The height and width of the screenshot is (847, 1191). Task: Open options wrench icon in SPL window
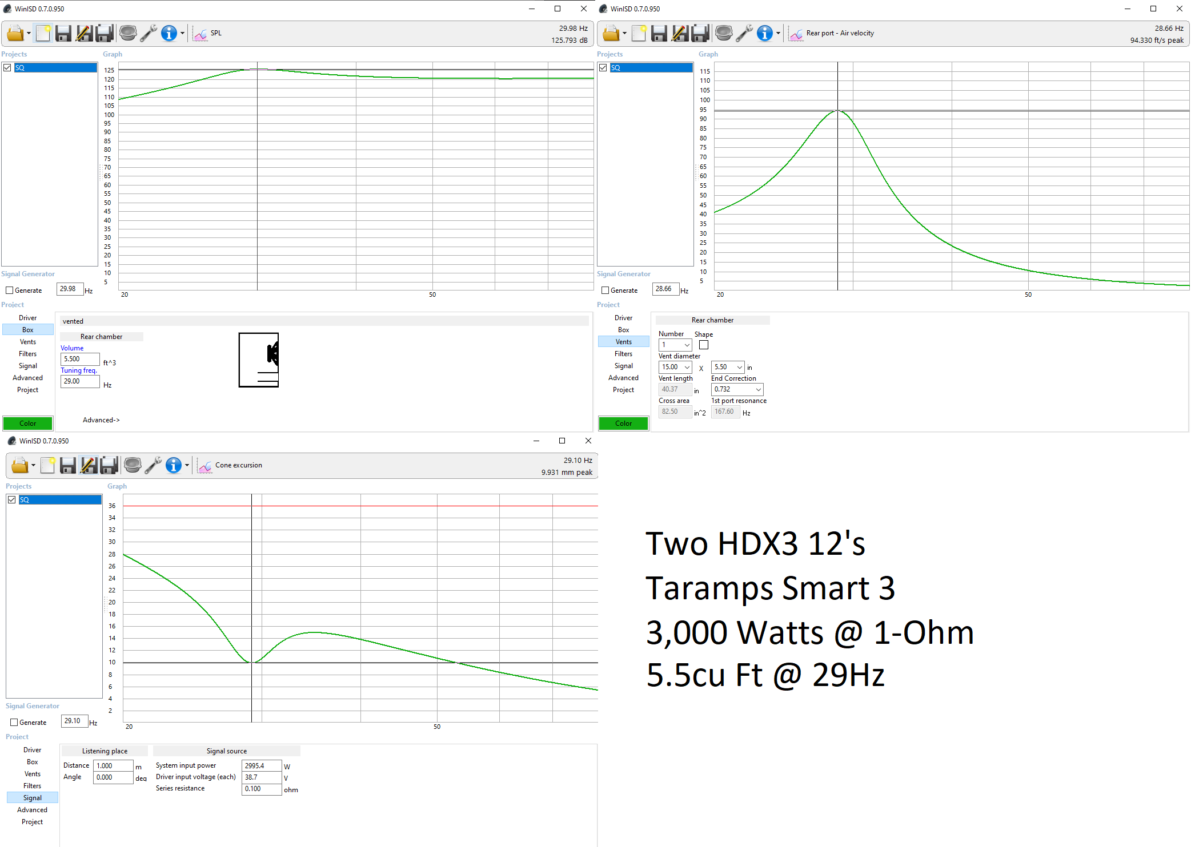click(x=149, y=33)
